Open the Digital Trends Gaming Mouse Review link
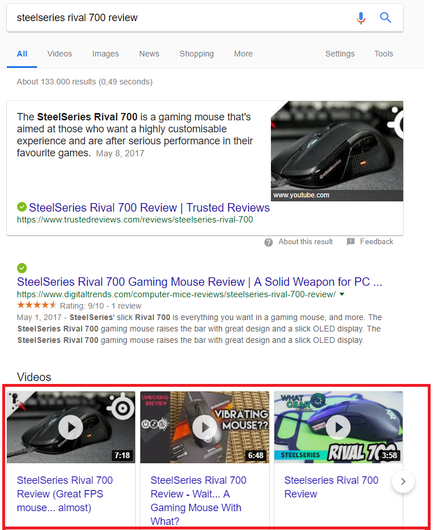 pyautogui.click(x=200, y=282)
